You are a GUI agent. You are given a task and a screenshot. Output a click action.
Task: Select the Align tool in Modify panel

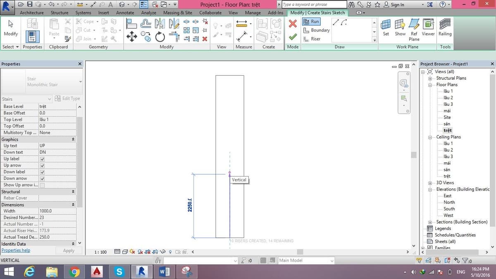click(x=131, y=24)
